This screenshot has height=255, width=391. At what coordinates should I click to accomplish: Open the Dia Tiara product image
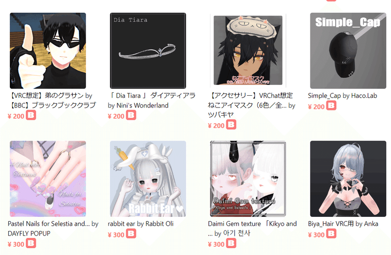pos(148,51)
